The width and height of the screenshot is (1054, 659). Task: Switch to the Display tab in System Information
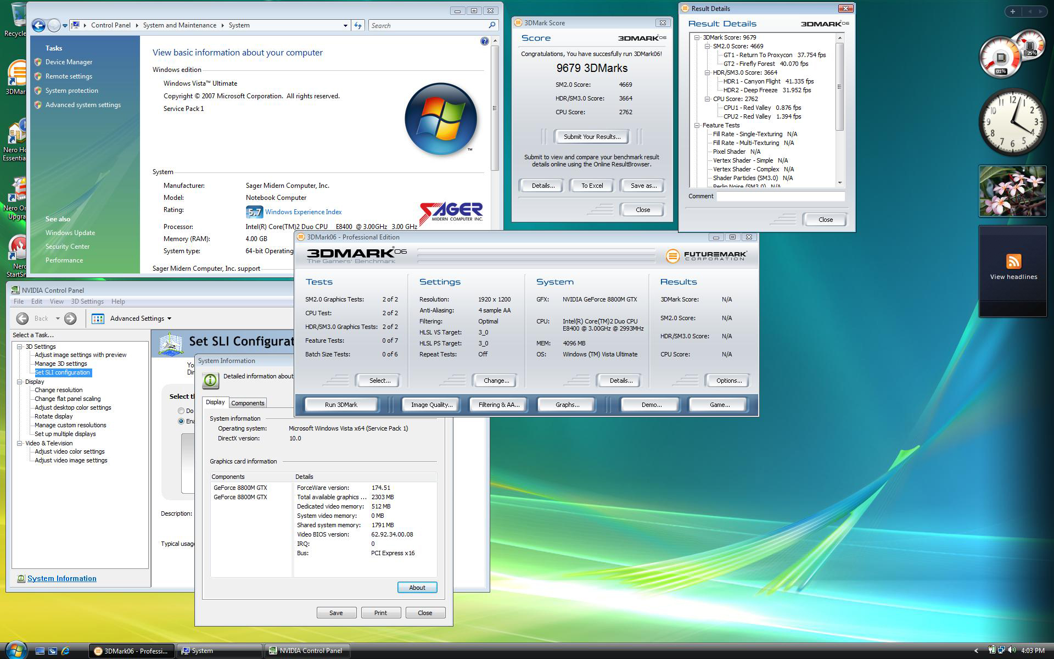point(215,402)
